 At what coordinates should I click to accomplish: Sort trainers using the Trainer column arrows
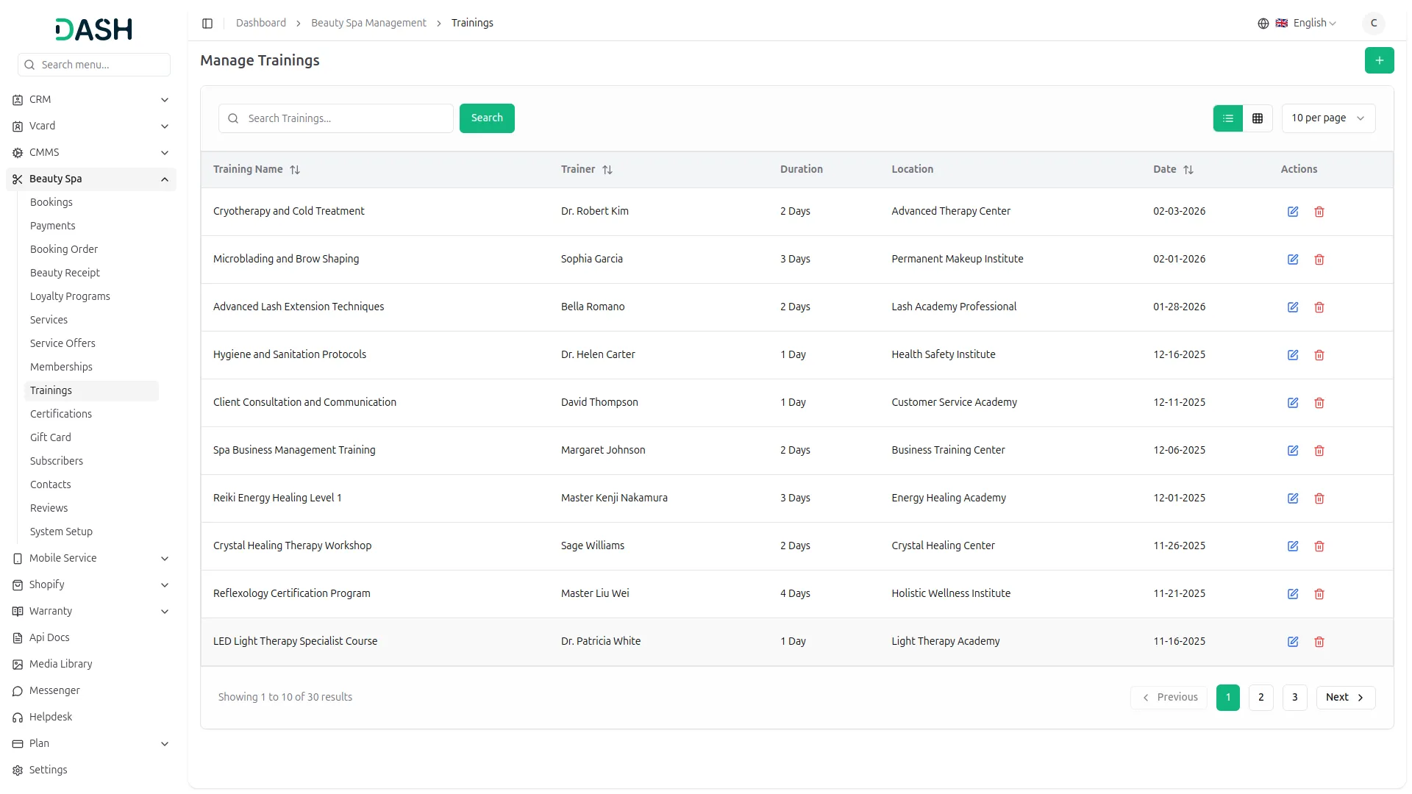point(607,170)
